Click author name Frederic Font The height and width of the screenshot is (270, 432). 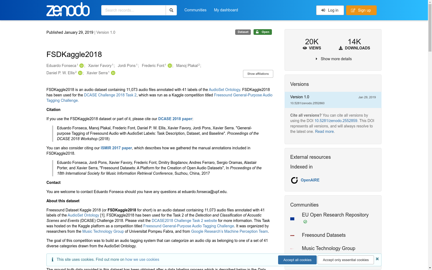tap(153, 66)
